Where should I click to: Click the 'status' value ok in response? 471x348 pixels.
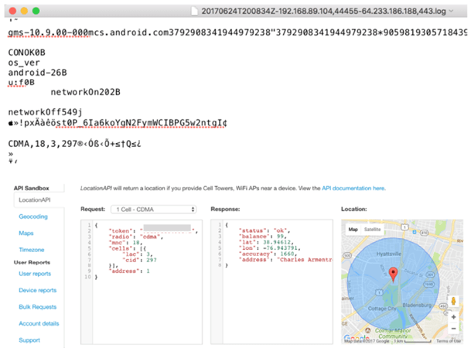pyautogui.click(x=279, y=230)
